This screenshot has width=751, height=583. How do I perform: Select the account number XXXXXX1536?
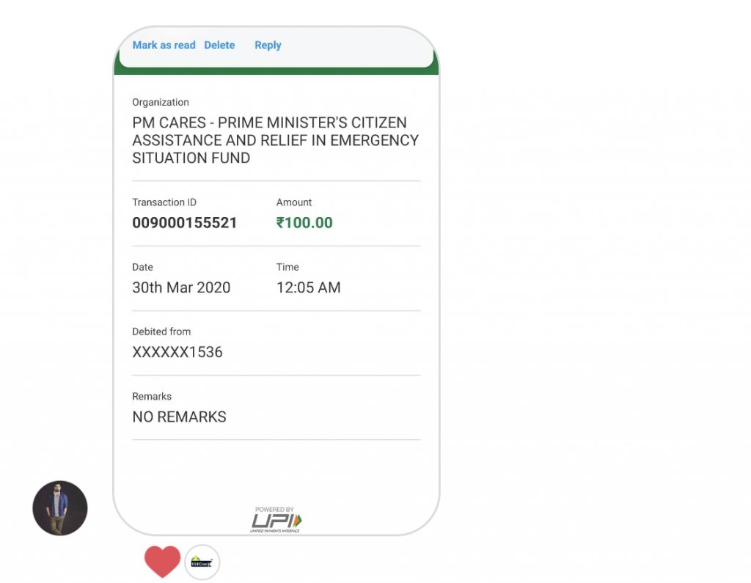pos(177,352)
